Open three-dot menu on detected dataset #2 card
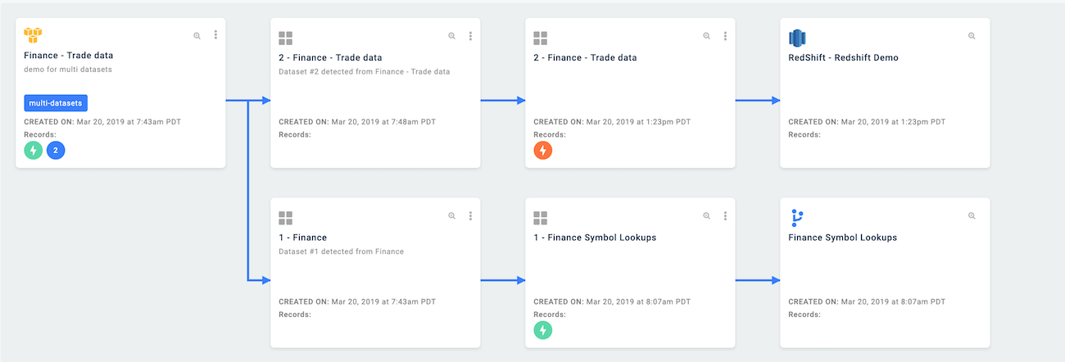This screenshot has height=362, width=1065. click(x=470, y=36)
